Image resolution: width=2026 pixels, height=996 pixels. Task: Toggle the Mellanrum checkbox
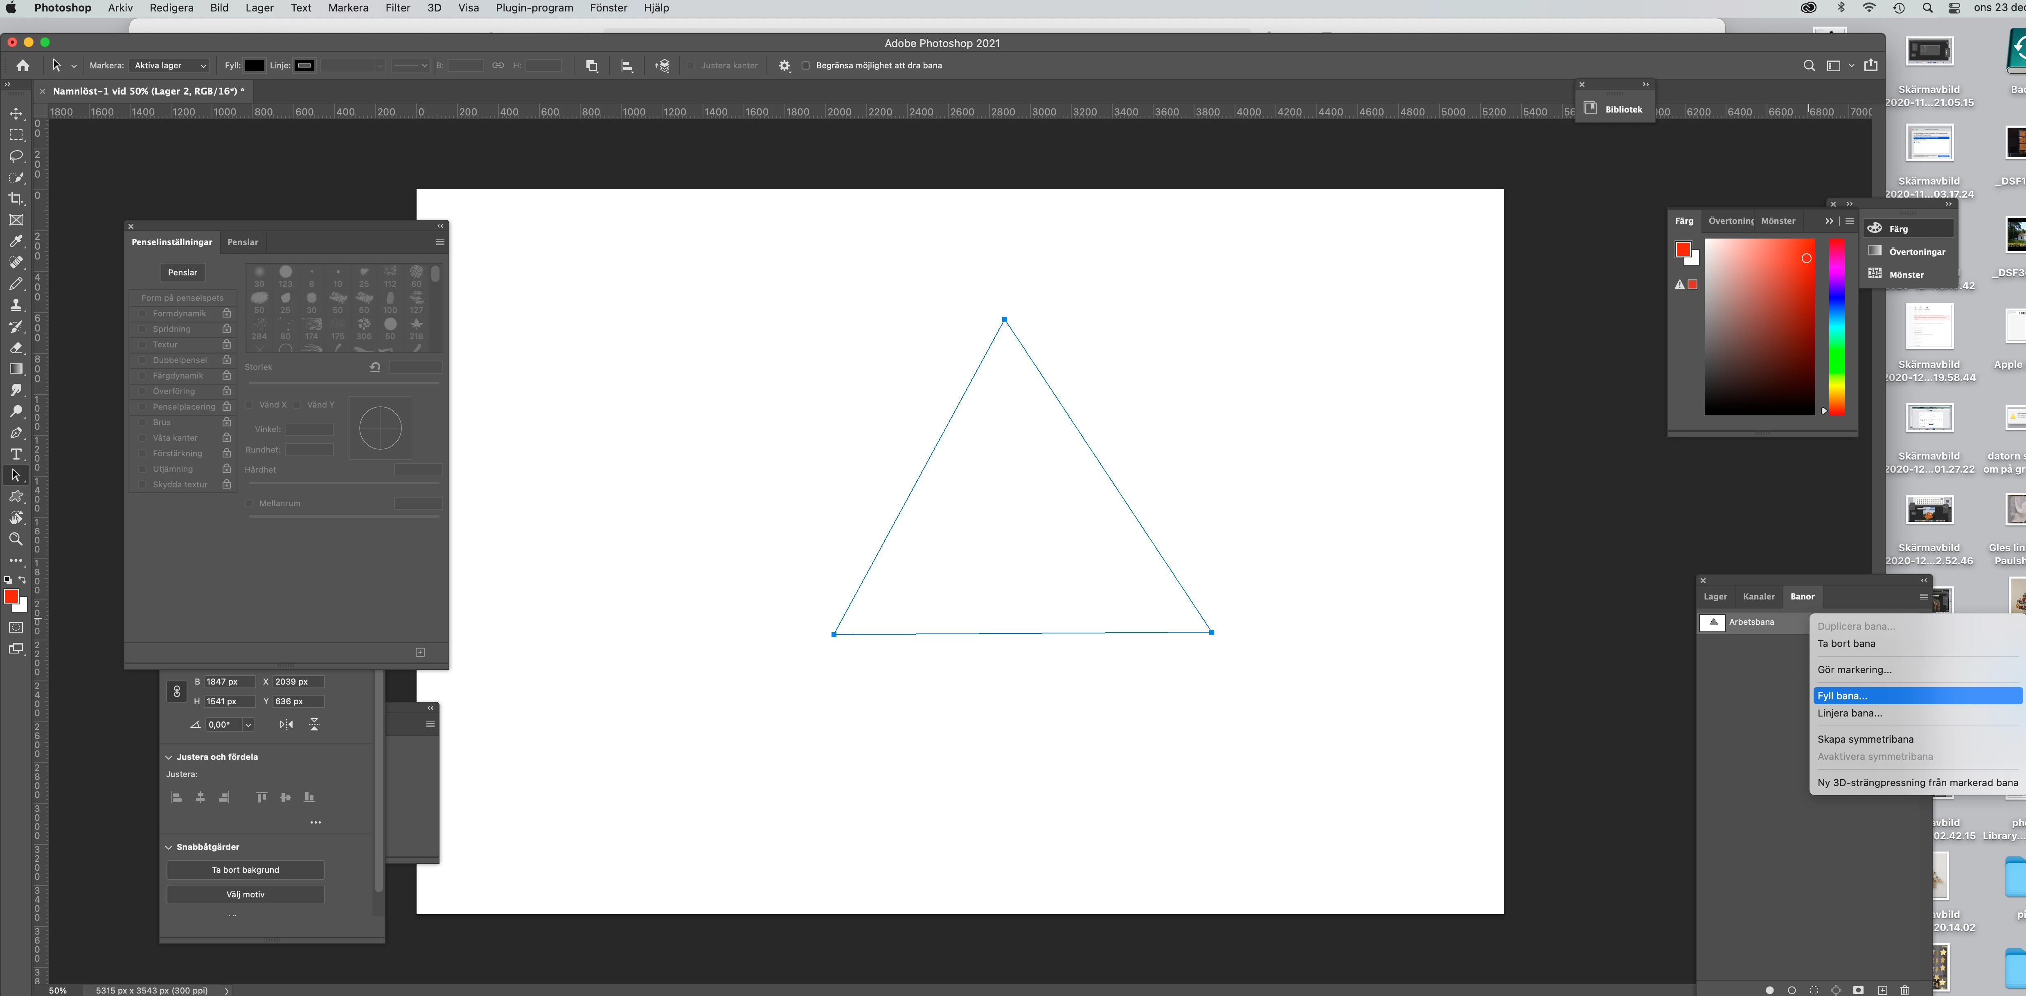pyautogui.click(x=249, y=503)
